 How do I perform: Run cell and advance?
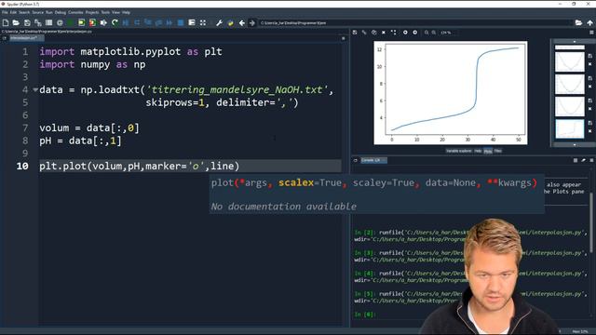[x=92, y=23]
